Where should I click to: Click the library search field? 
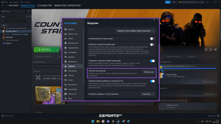(14, 21)
